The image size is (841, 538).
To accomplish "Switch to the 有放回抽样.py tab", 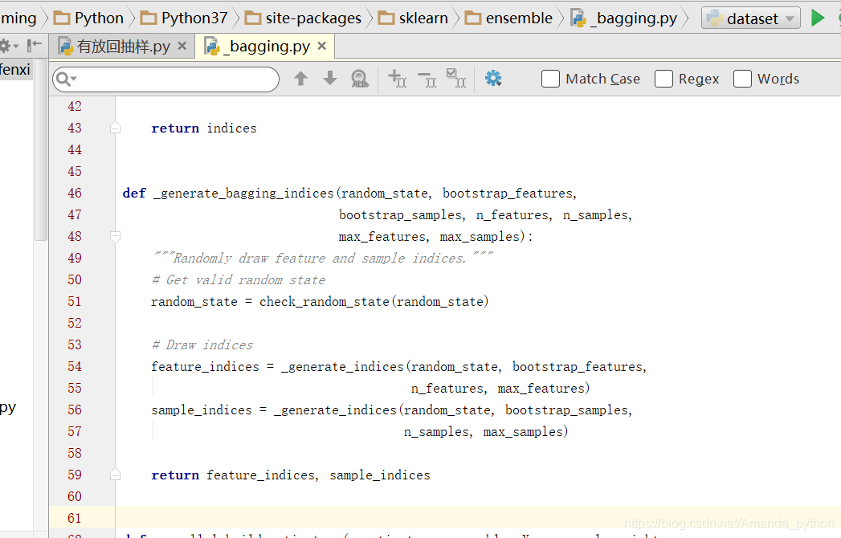I will tap(123, 47).
